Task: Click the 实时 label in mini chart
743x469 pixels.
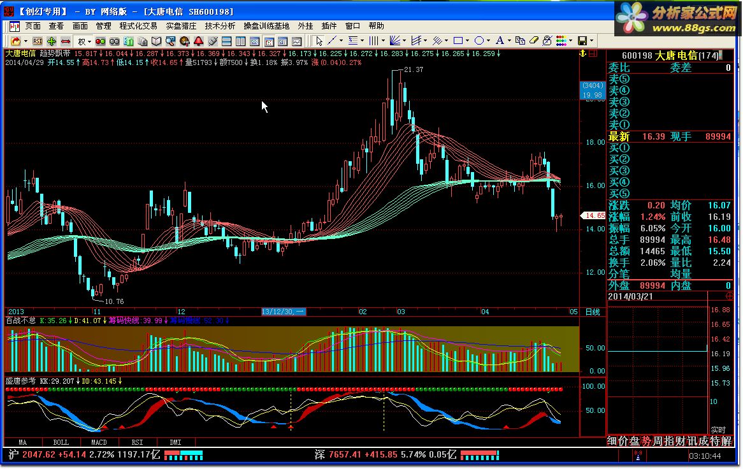Action: (x=718, y=430)
